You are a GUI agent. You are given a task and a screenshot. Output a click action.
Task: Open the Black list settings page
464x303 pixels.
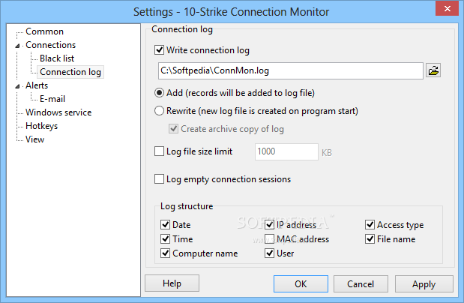57,58
